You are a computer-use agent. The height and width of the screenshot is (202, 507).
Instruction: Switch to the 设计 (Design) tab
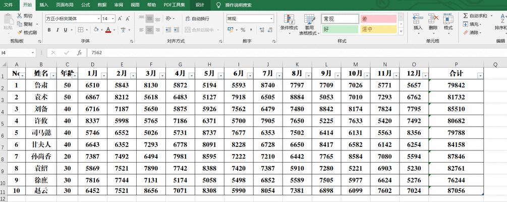200,5
